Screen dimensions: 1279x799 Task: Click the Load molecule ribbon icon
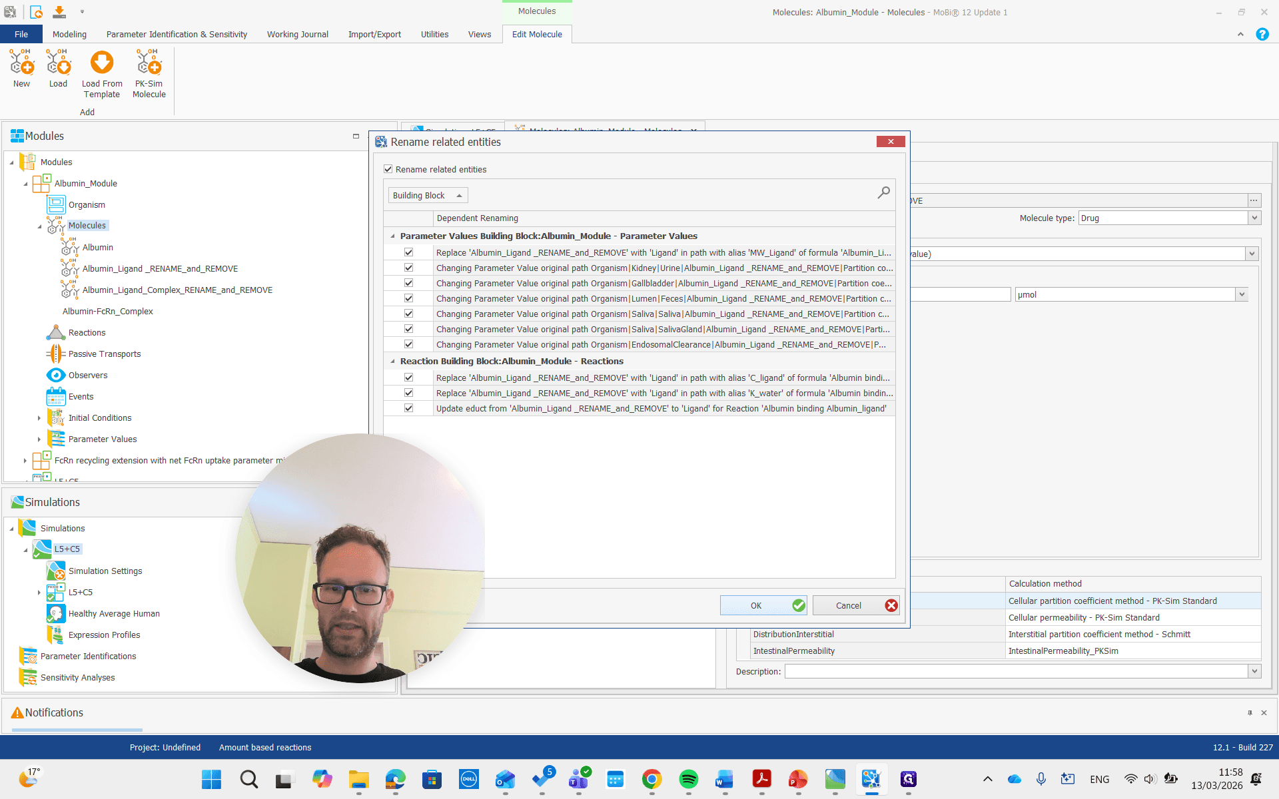(x=58, y=62)
